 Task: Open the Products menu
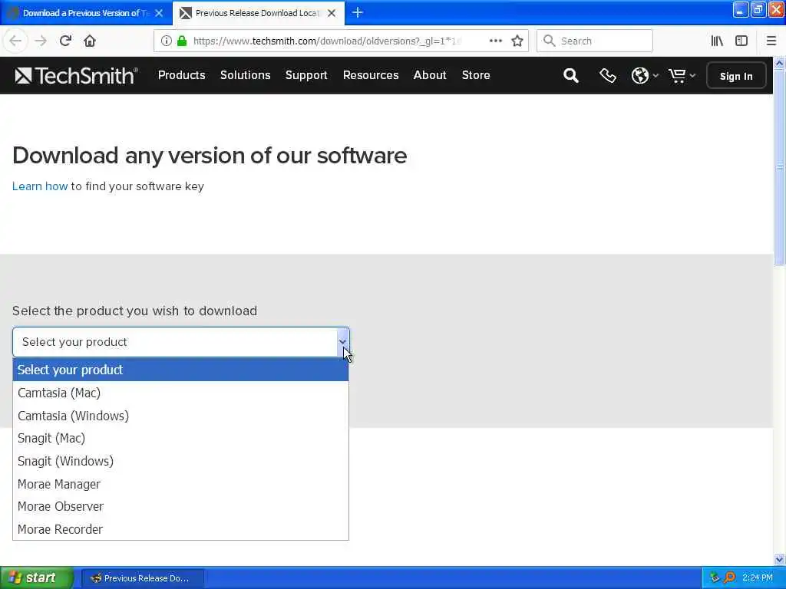(x=181, y=75)
